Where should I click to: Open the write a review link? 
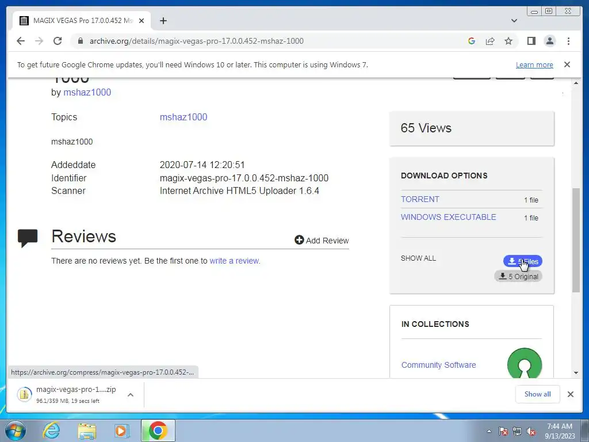[x=234, y=261]
